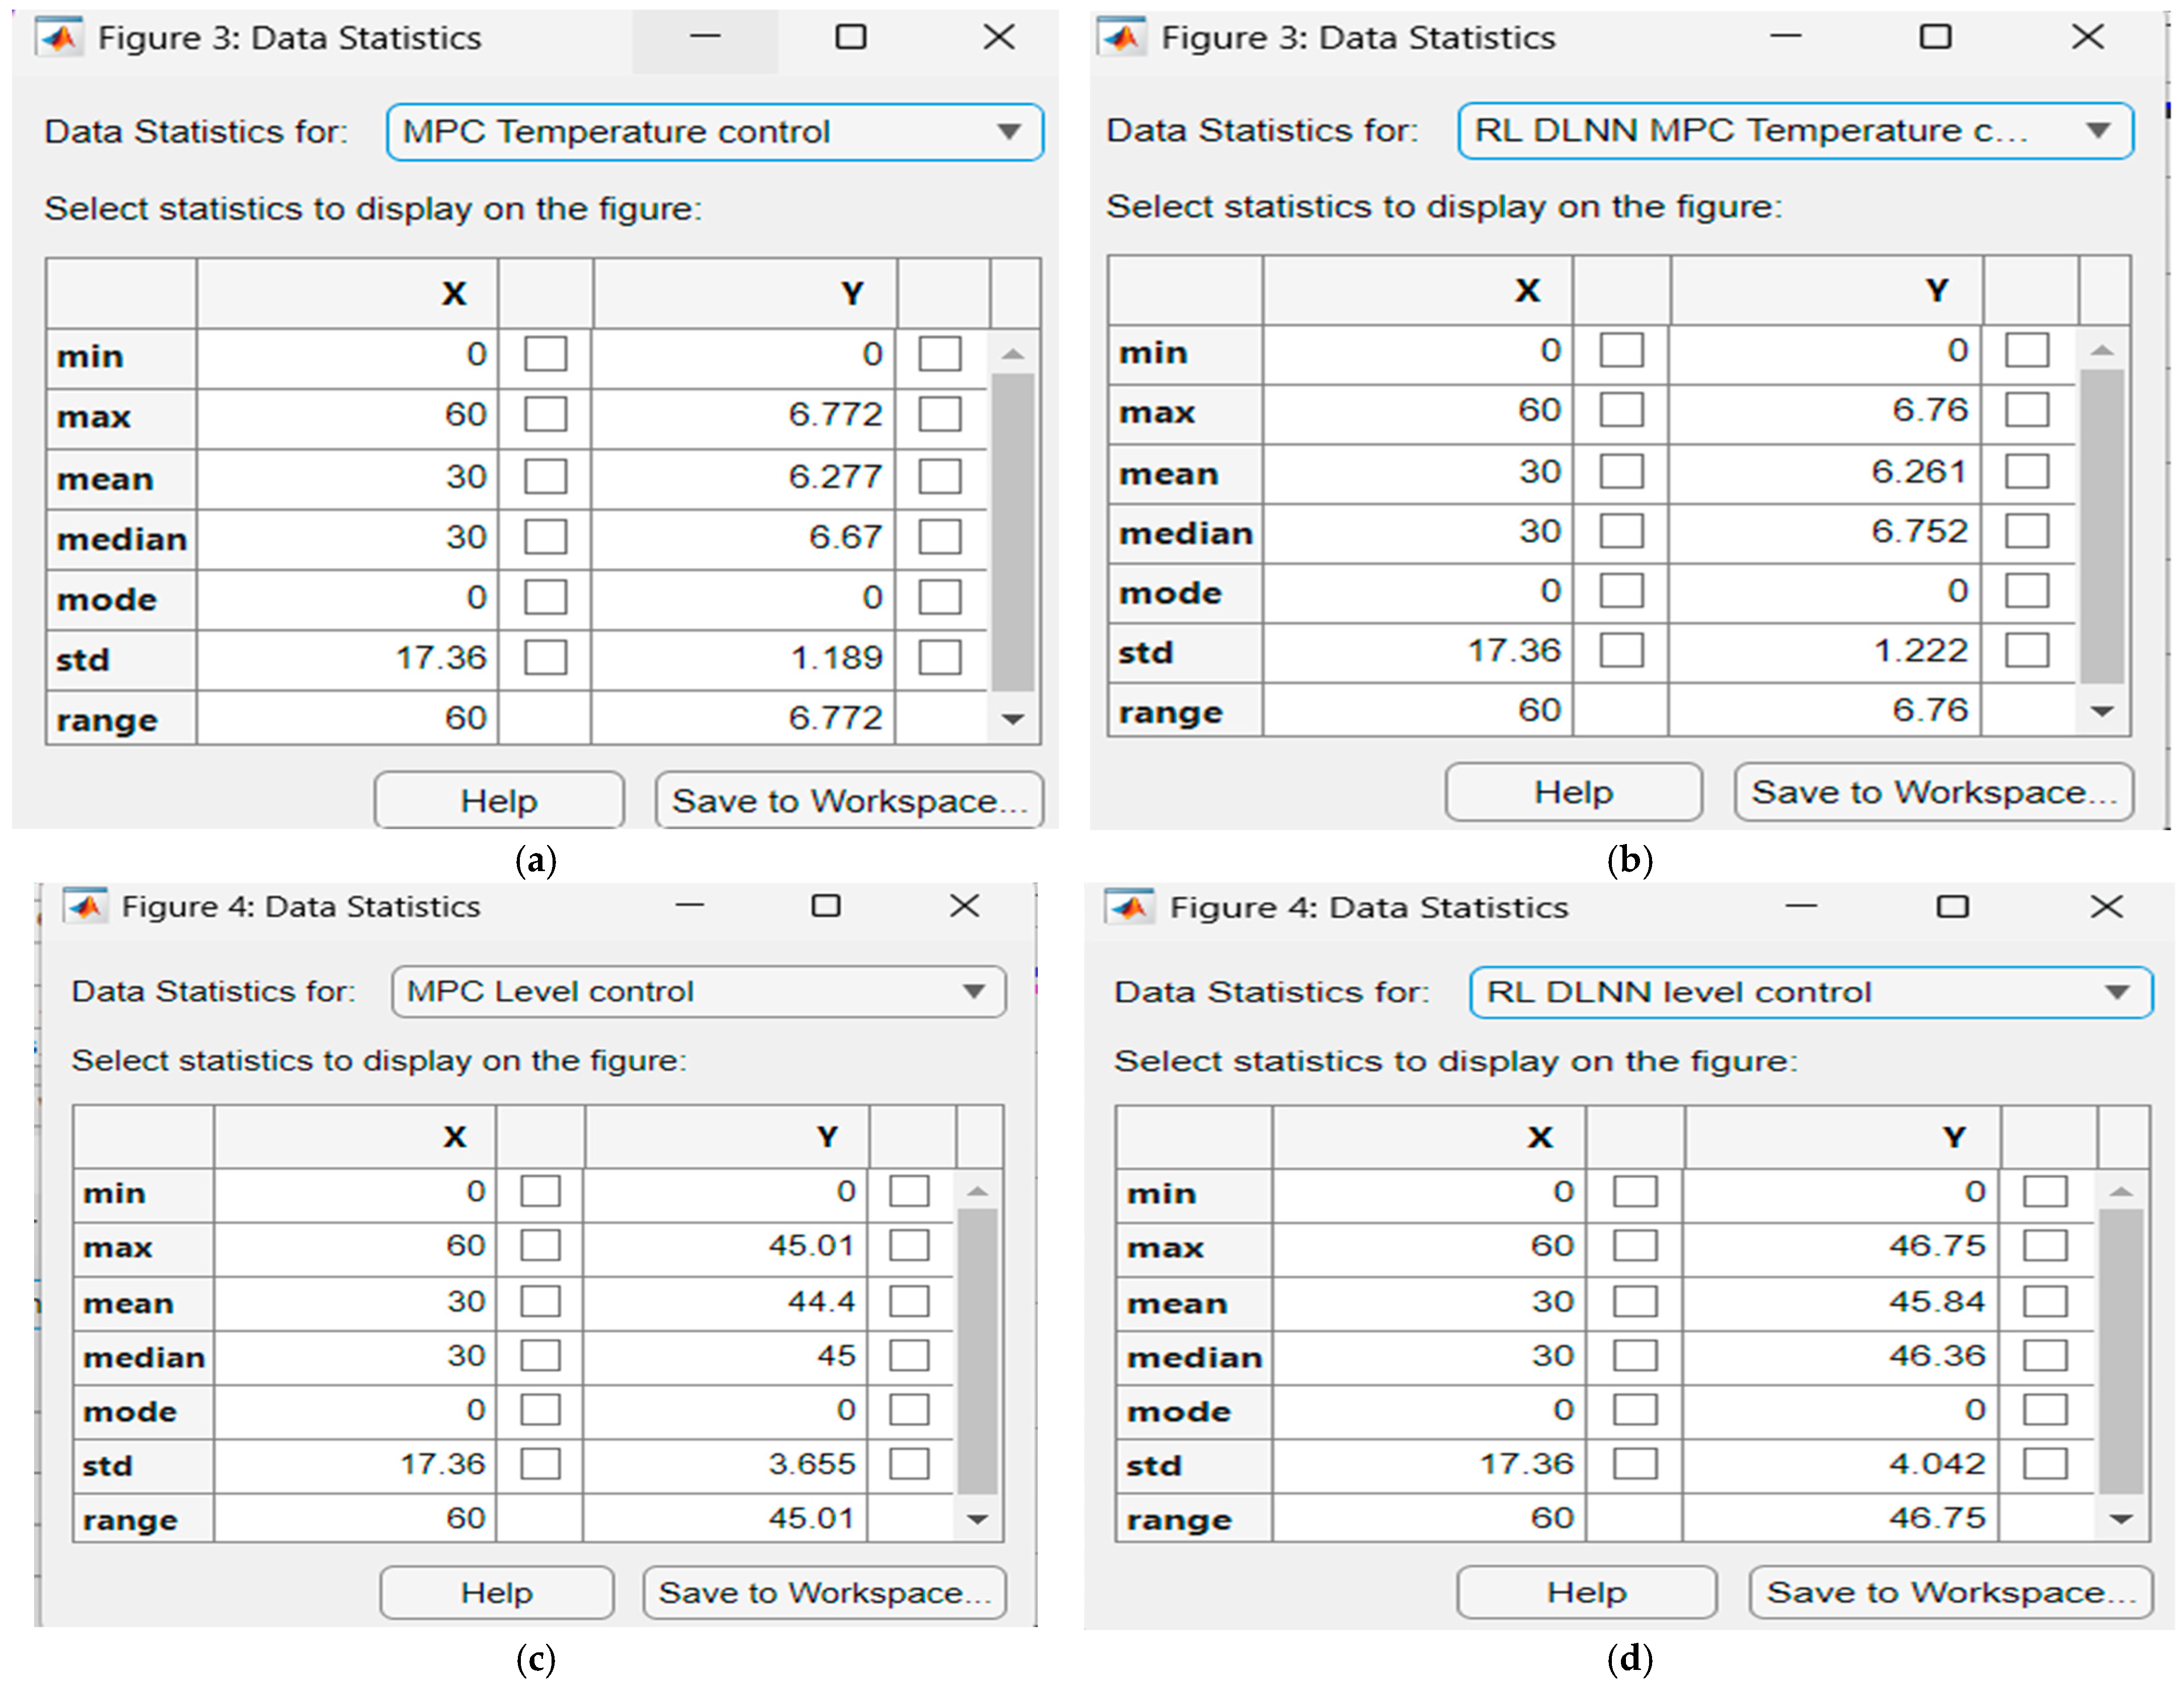Tick X std 17.36 checkbox in MPC Level control
The image size is (2184, 1686).
click(x=540, y=1464)
